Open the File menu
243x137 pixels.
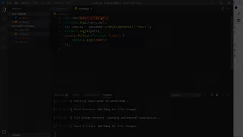click(9, 3)
